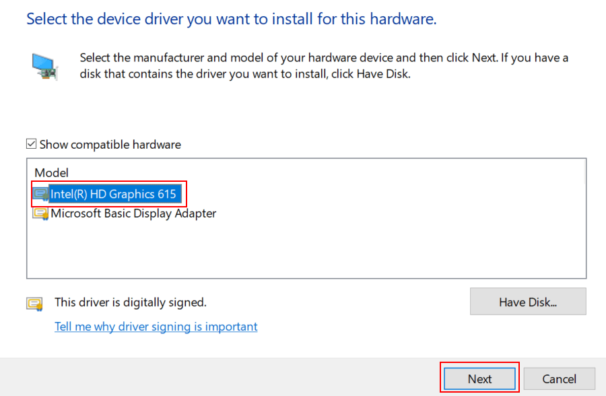Image resolution: width=606 pixels, height=396 pixels.
Task: Open 'Tell me why driver signing is important'
Action: point(156,327)
